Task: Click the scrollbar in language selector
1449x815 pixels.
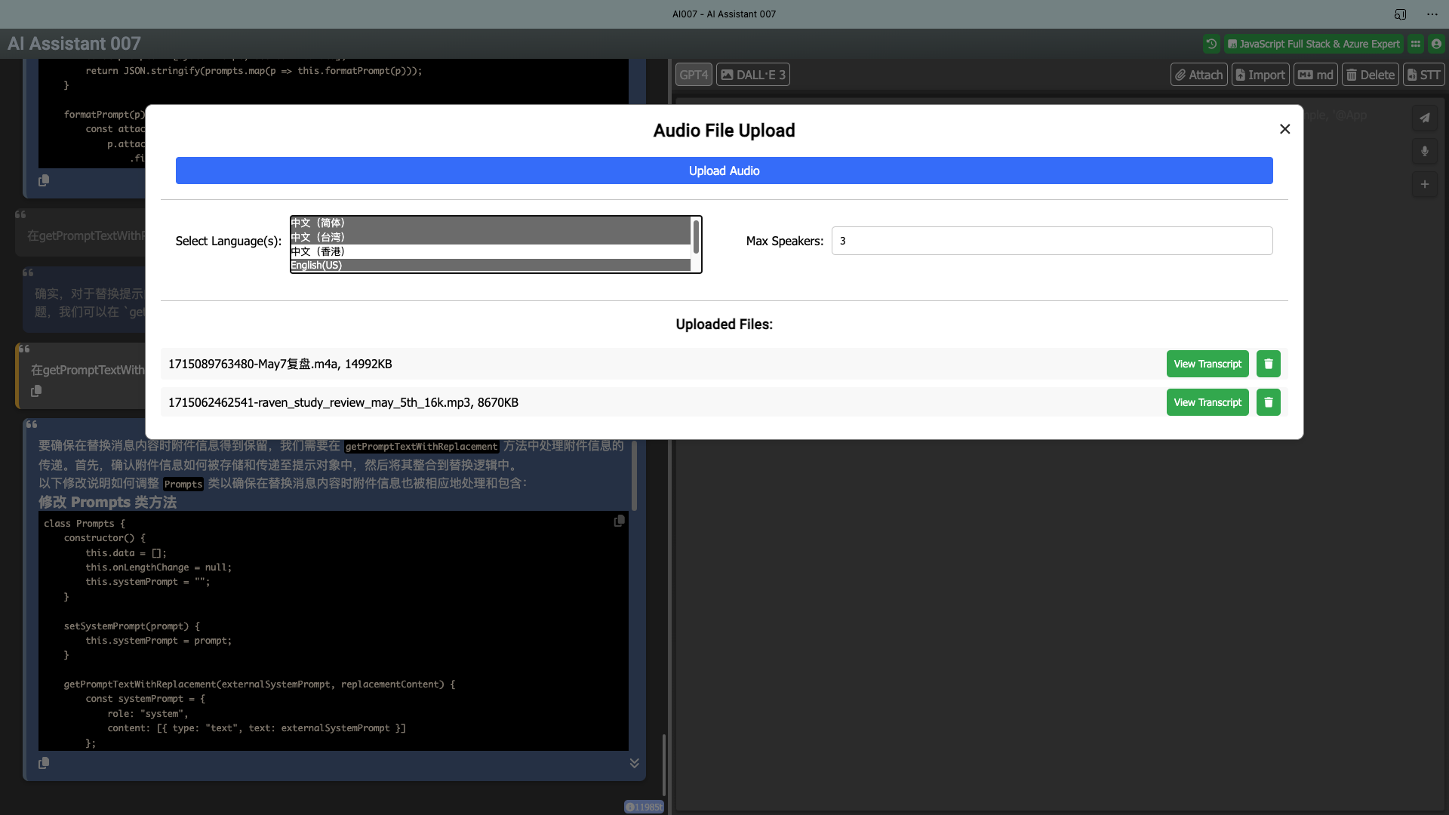Action: 696,237
